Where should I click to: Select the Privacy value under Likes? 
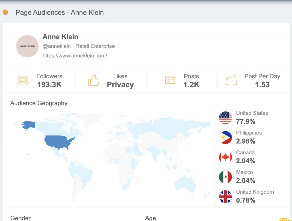coord(120,85)
